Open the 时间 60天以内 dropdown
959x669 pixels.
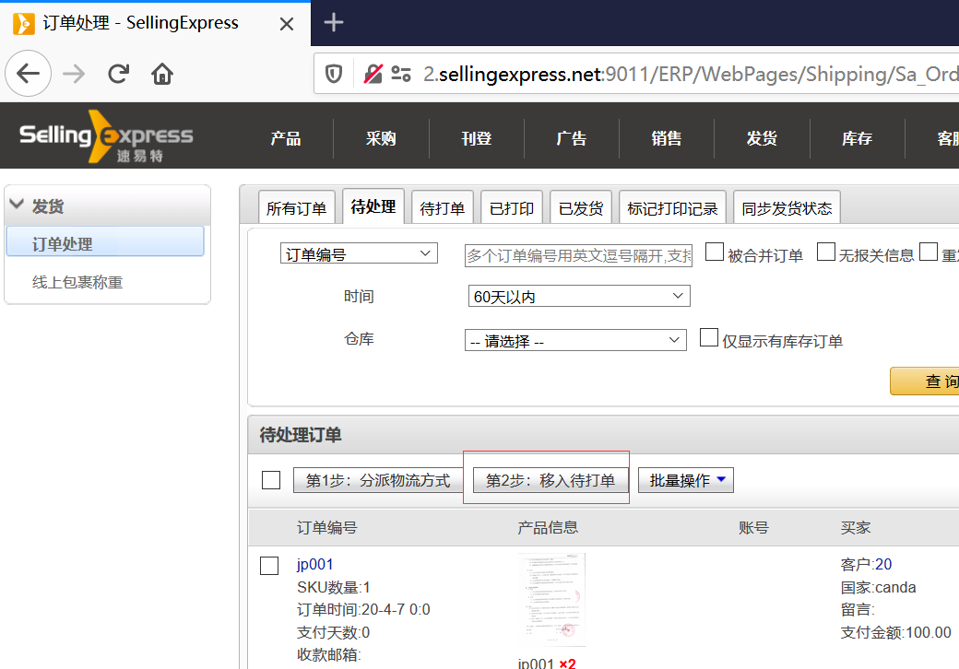578,297
